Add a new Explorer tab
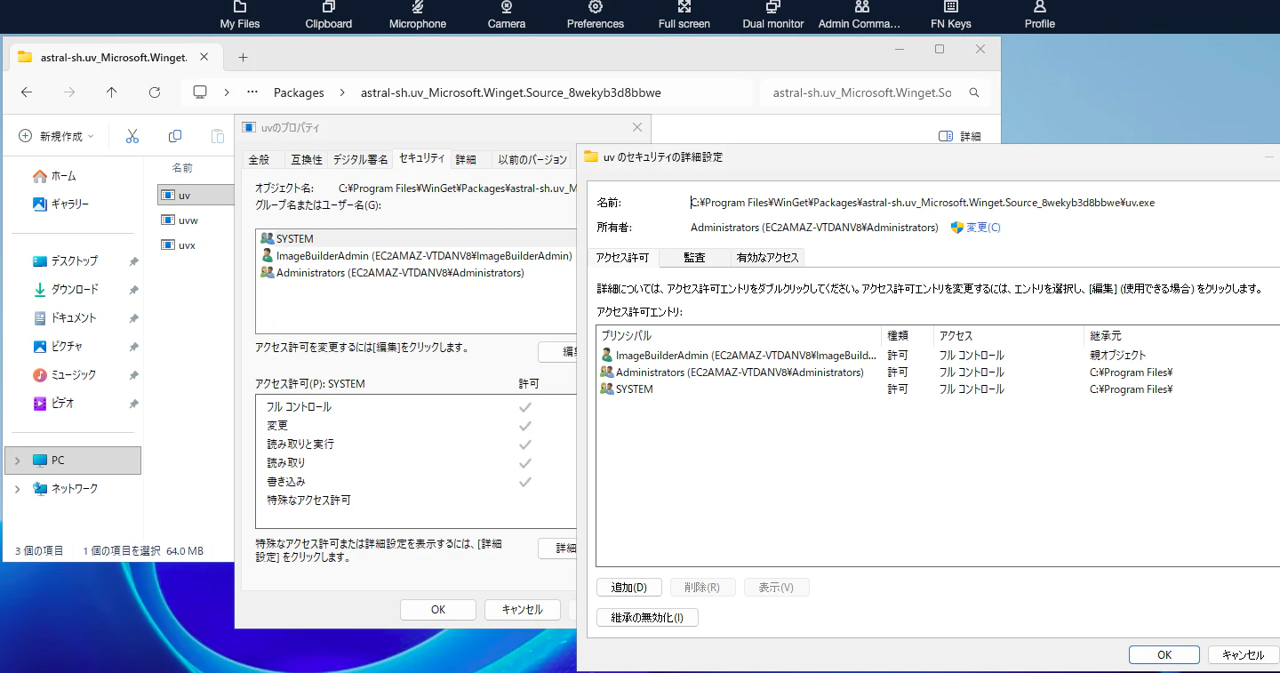Viewport: 1280px width, 673px height. click(x=243, y=58)
